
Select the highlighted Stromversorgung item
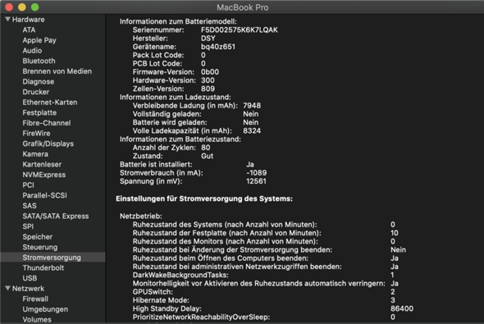click(53, 258)
